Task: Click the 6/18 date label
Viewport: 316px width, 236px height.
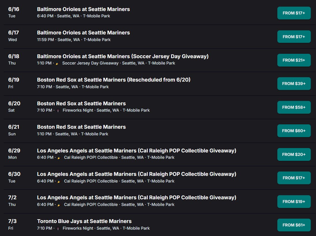Action: [x=14, y=56]
